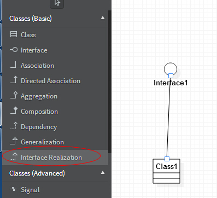Screen dimensions: 217x198
Task: Pick the Composition filled diamond icon
Action: 14,110
